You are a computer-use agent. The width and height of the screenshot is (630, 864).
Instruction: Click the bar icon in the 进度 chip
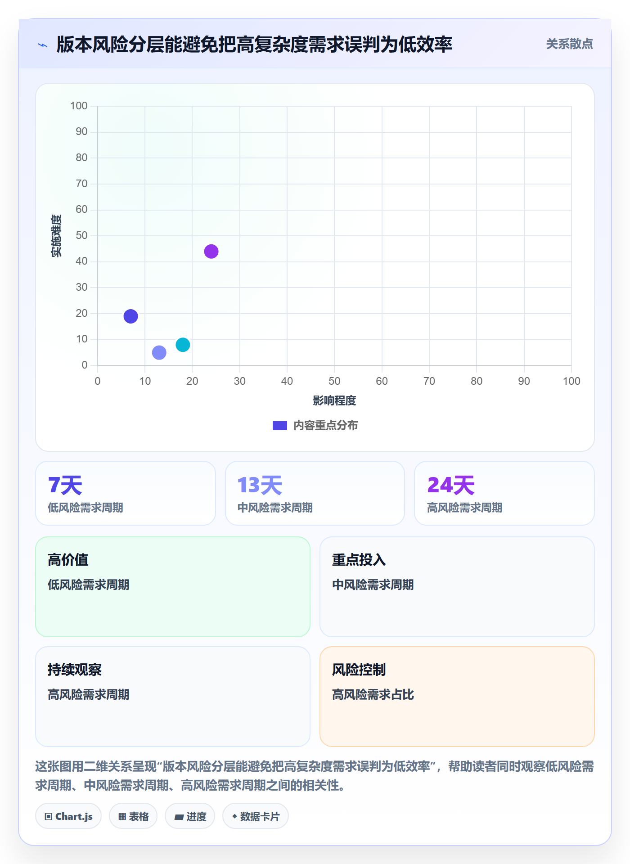(179, 817)
